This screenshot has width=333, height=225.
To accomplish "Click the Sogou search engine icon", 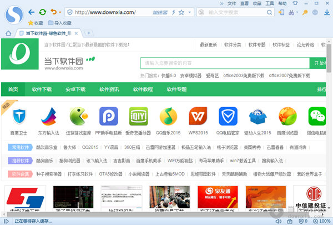I will point(201,12).
